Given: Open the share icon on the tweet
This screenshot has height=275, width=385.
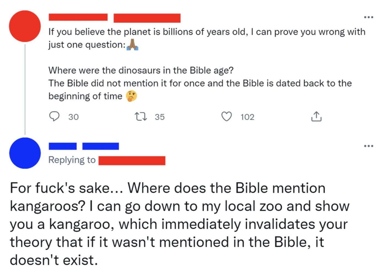Looking at the screenshot, I should point(316,117).
